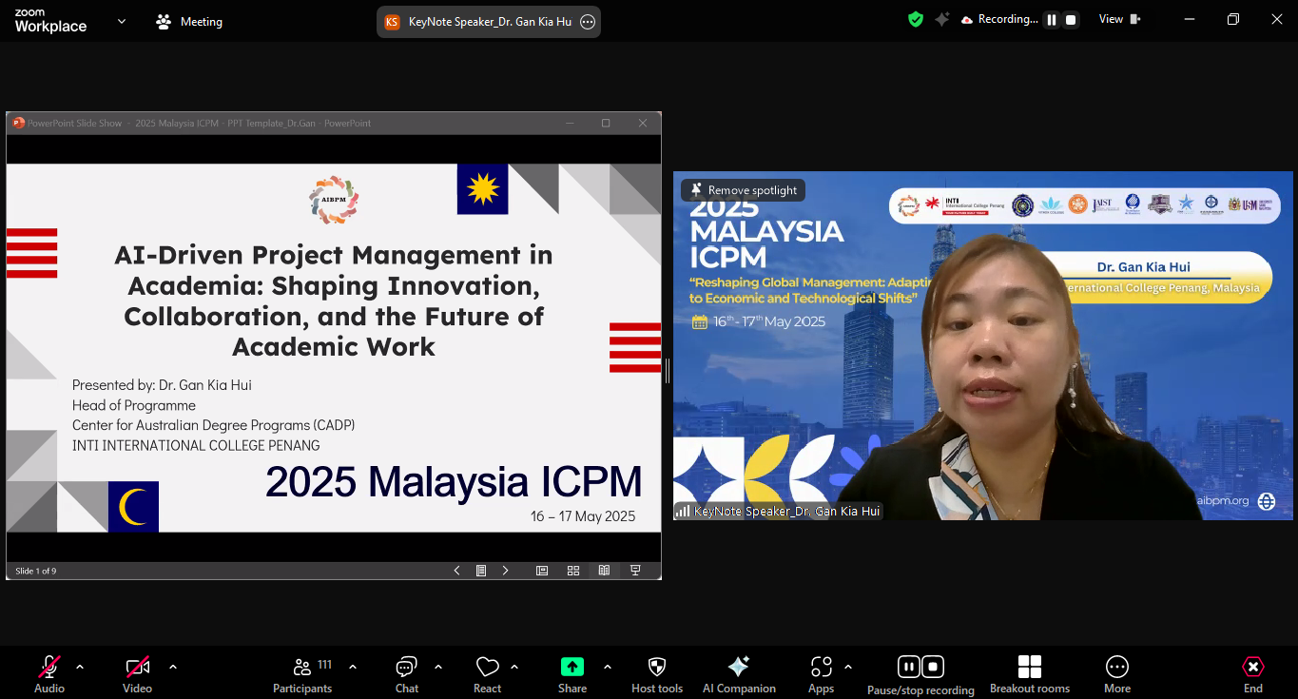Click KeyNote Speaker_Dr. Gan Kia Hui name label
This screenshot has width=1298, height=699.
coord(787,512)
